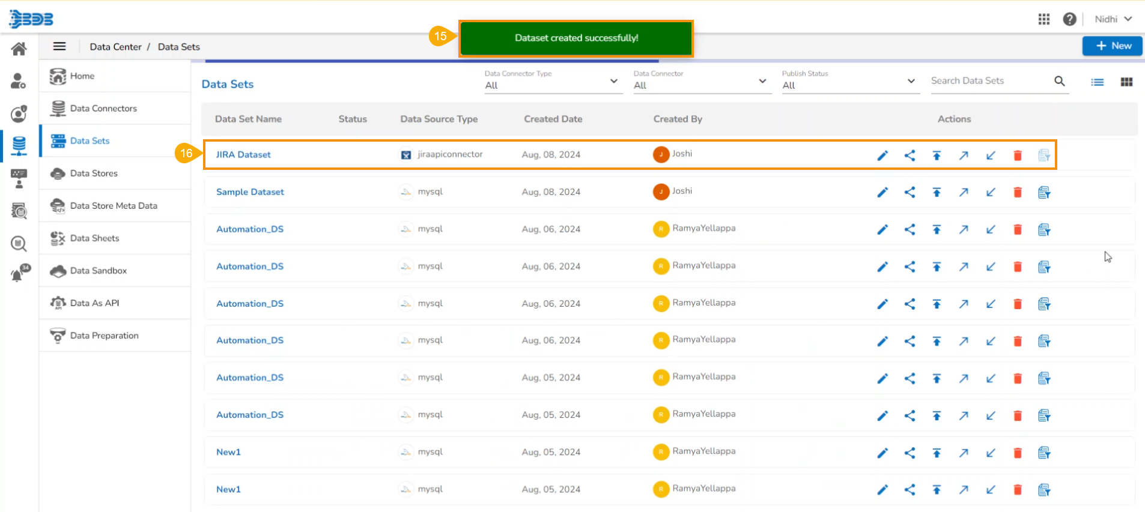This screenshot has width=1145, height=512.
Task: Click the Actions column header
Action: 955,119
